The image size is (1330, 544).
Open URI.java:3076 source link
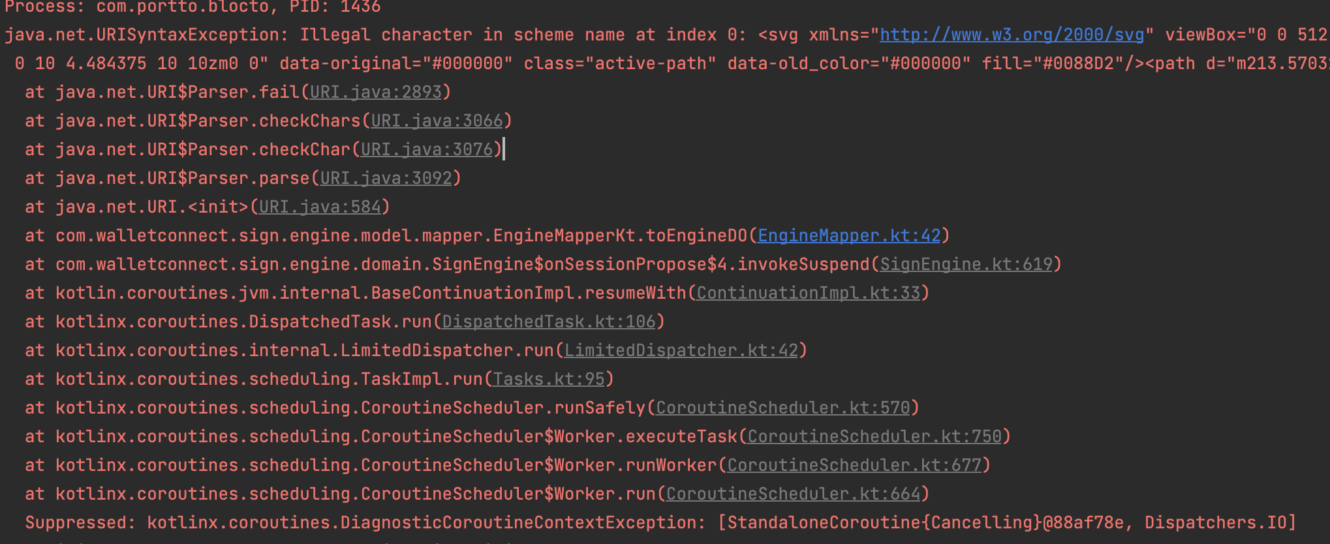click(x=427, y=149)
